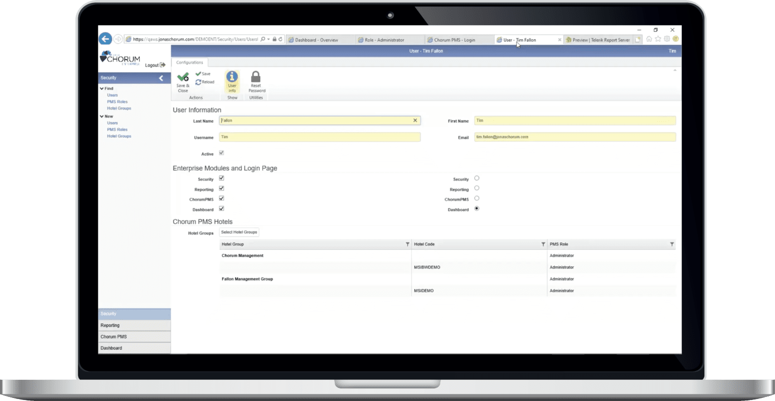Uncheck the Reporting module checkbox

point(221,189)
